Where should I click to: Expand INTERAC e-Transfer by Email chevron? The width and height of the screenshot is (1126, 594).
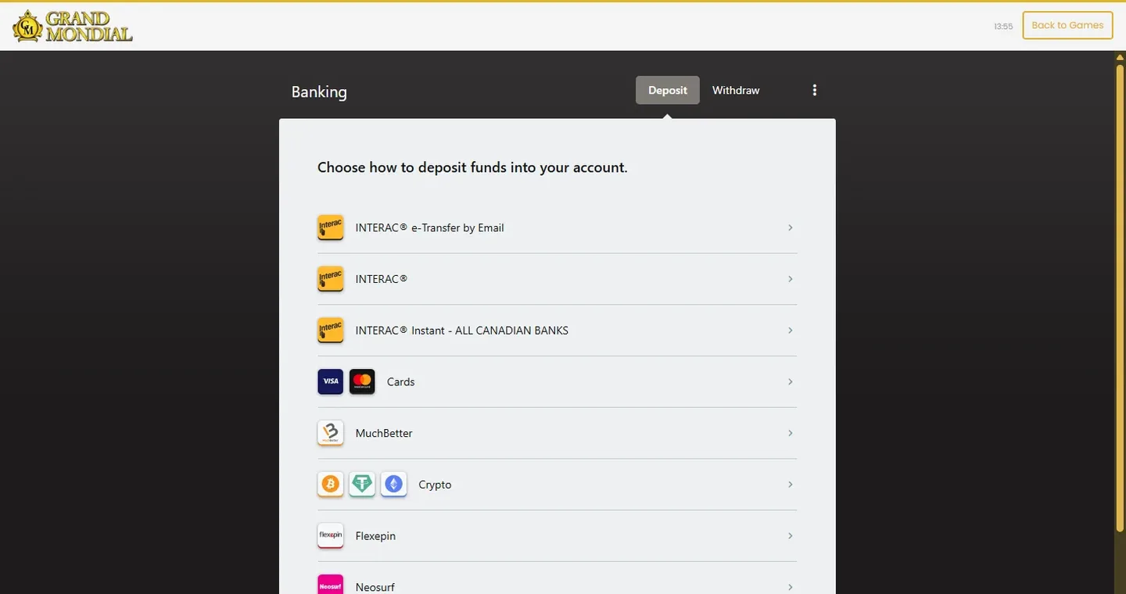coord(790,227)
